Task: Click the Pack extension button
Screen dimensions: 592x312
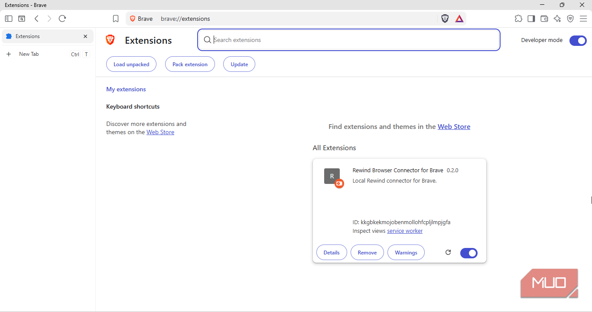Action: (x=190, y=64)
